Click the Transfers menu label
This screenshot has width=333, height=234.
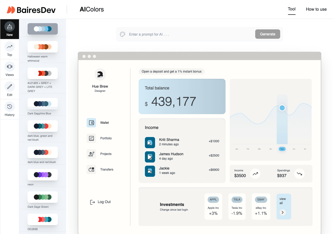point(107,170)
